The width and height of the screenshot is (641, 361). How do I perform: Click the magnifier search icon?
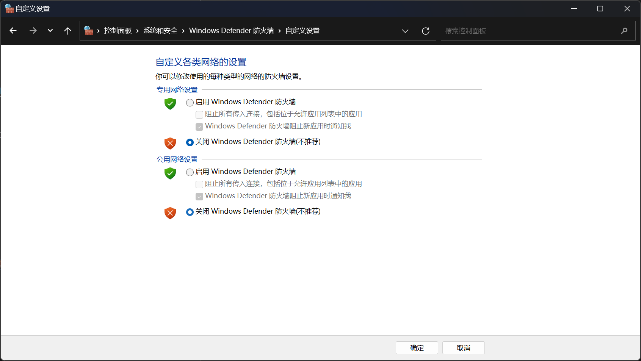(624, 31)
